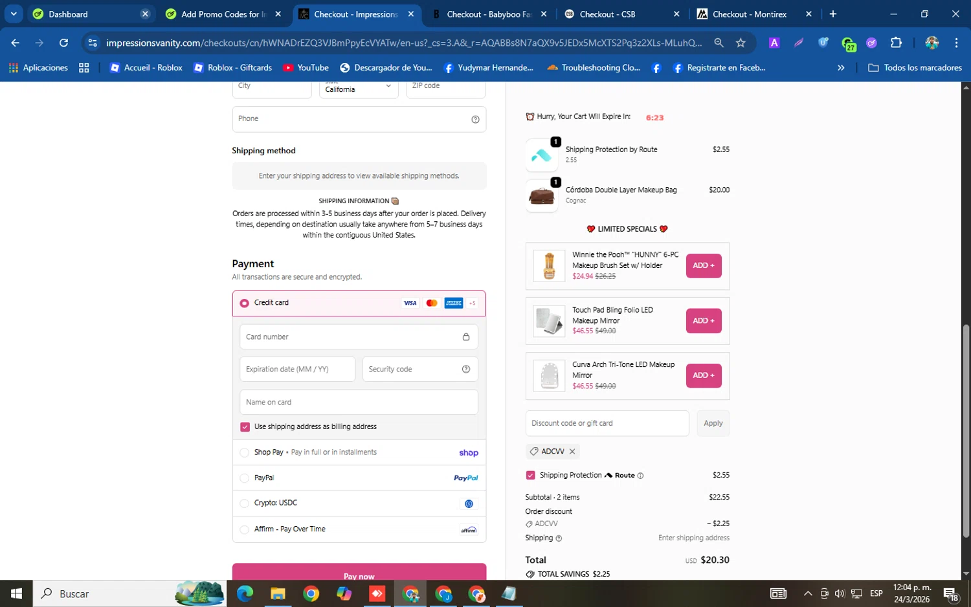Close the Checkout - Impressions tab

point(411,14)
